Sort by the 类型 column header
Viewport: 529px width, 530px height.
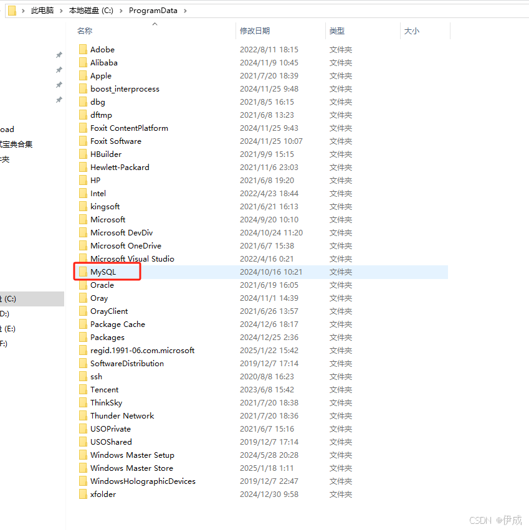click(x=337, y=31)
